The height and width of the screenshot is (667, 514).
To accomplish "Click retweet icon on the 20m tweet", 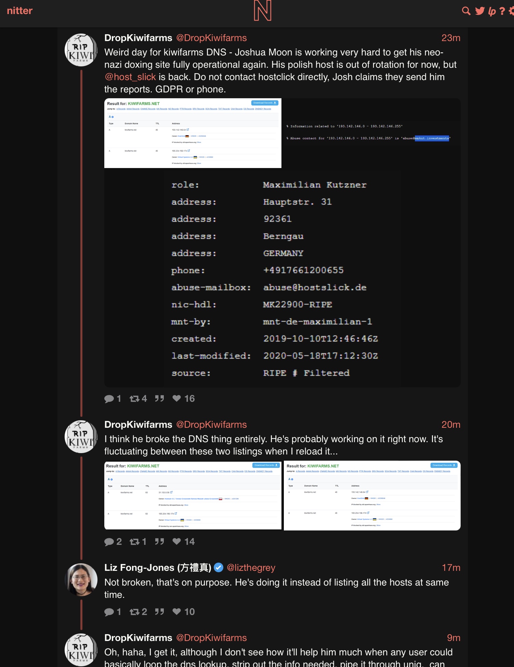I will [x=134, y=542].
